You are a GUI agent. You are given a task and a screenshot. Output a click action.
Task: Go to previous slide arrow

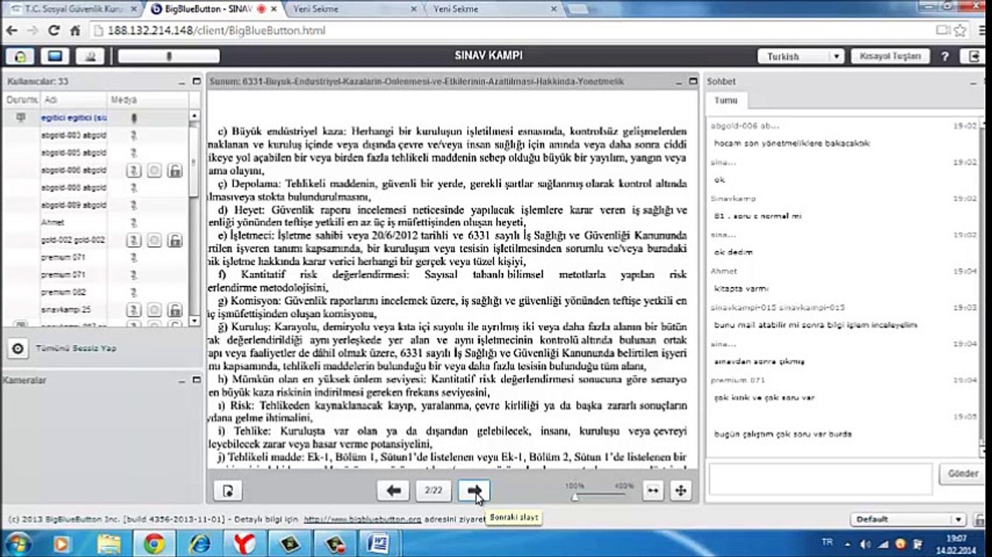pos(393,490)
